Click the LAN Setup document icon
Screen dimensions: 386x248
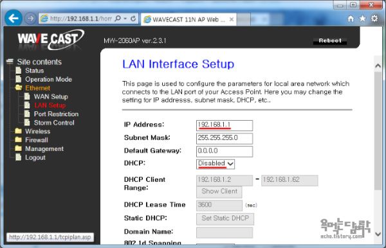(x=27, y=105)
